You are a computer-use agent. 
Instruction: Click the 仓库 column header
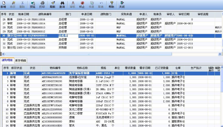[178, 68]
